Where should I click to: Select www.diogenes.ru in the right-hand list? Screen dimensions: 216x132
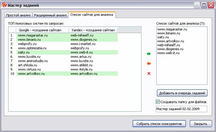(x=170, y=49)
